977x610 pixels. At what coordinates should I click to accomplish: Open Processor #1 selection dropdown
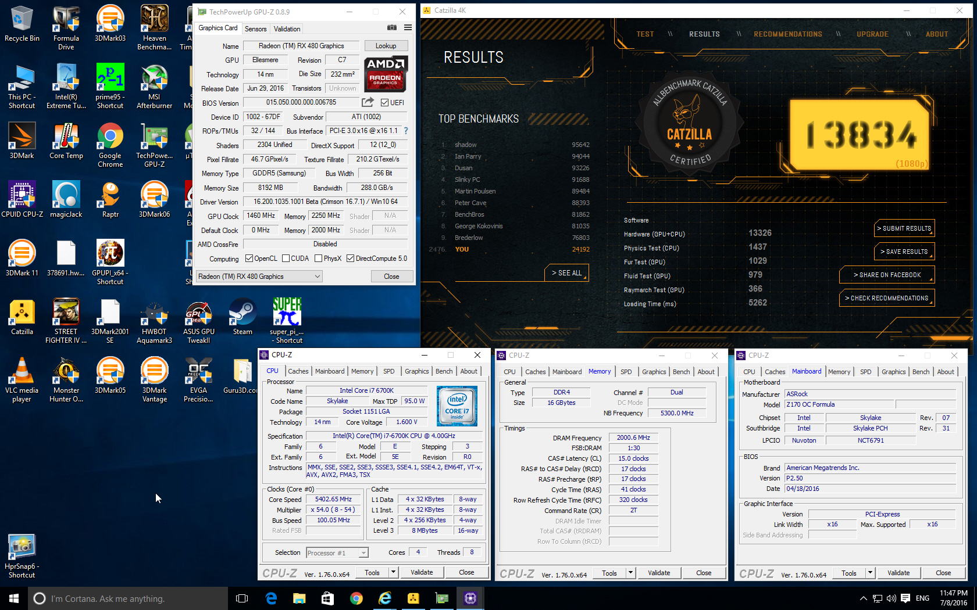tap(337, 552)
